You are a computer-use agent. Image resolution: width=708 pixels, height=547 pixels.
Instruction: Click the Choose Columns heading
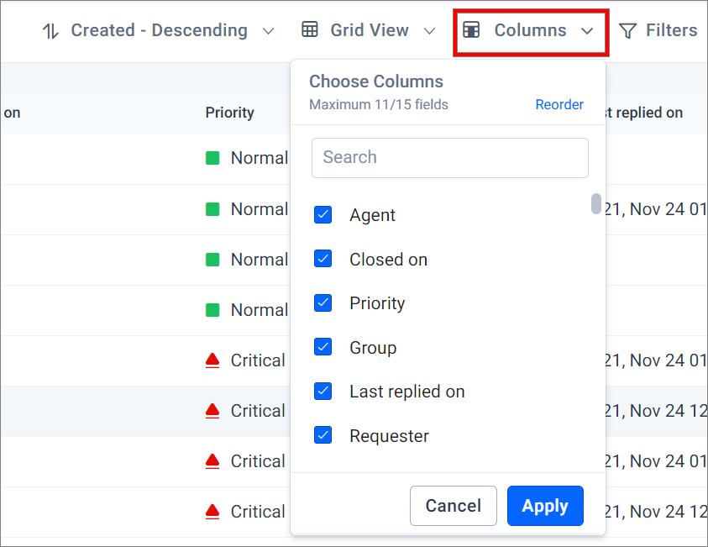(376, 82)
